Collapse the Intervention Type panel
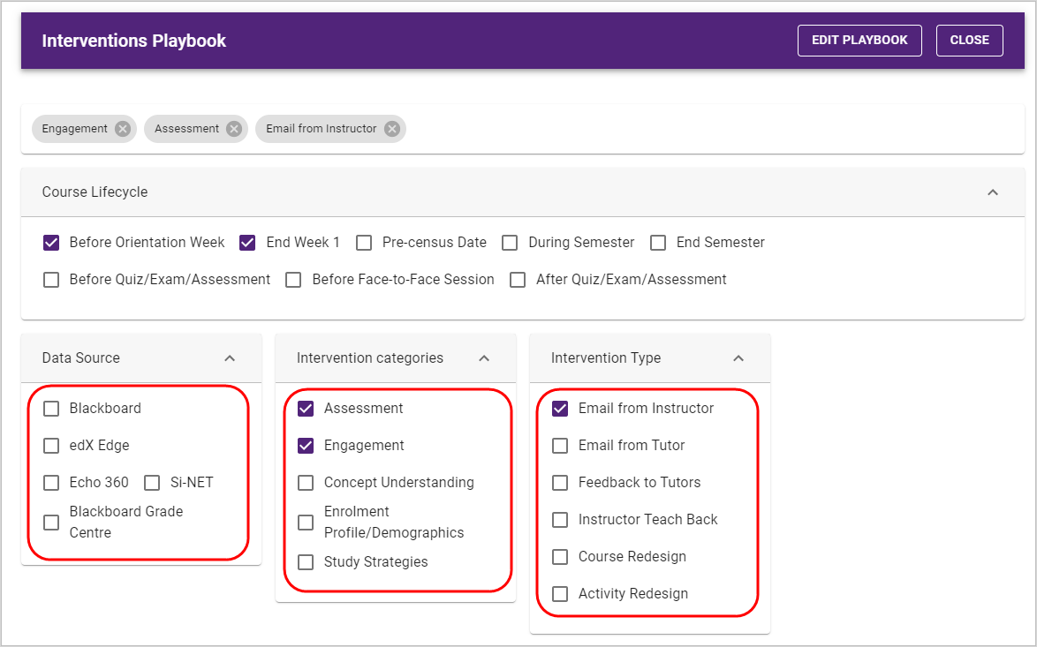This screenshot has width=1037, height=647. pyautogui.click(x=738, y=358)
